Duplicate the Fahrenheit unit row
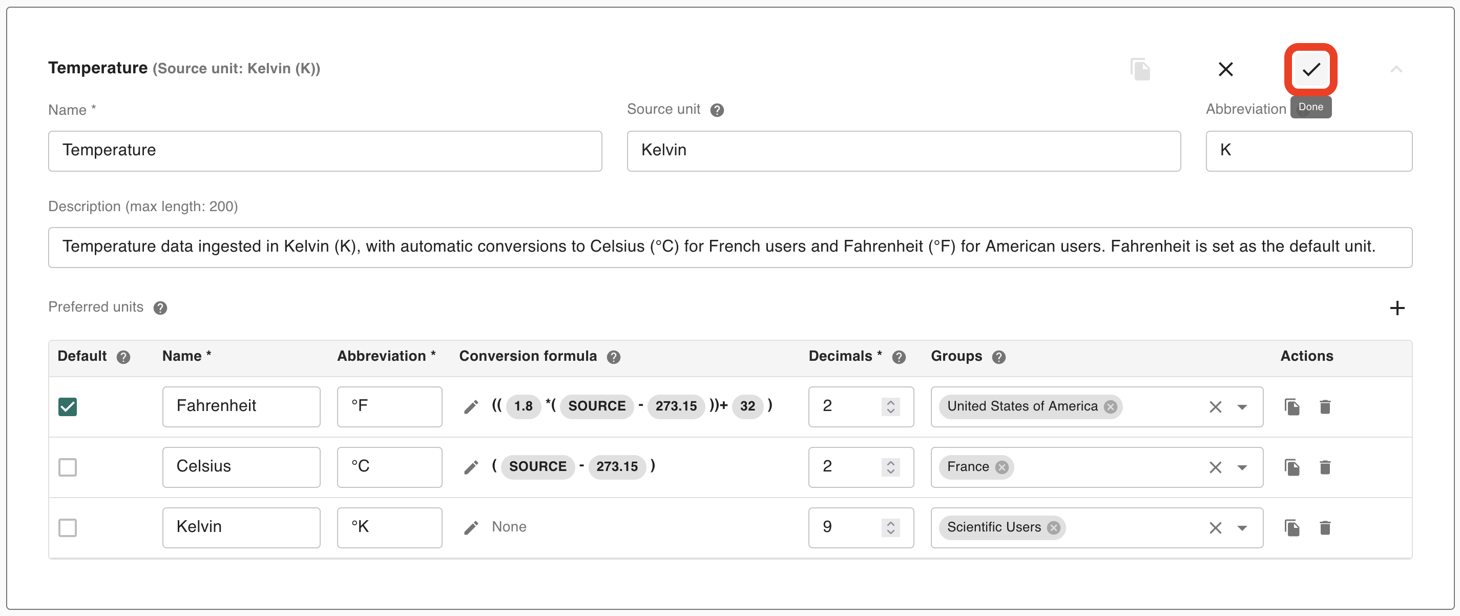Screen dimensions: 1460x616 point(1291,407)
